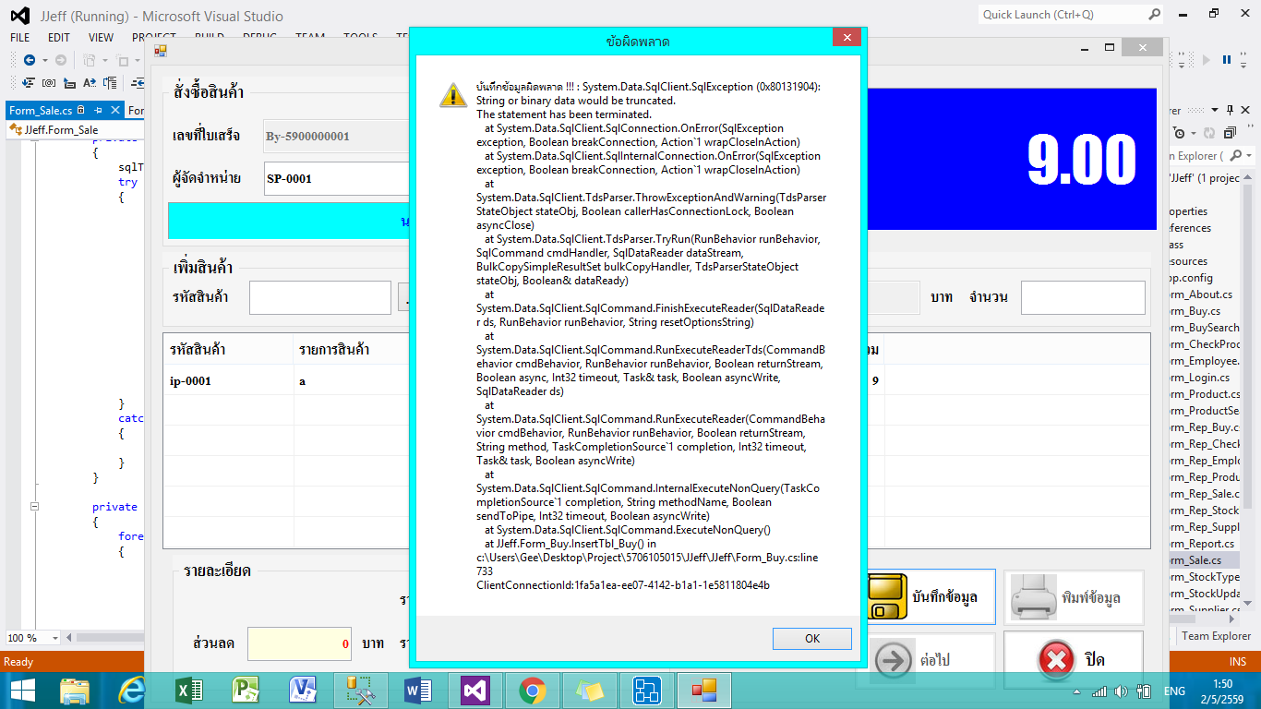Open Word from taskbar

point(418,691)
